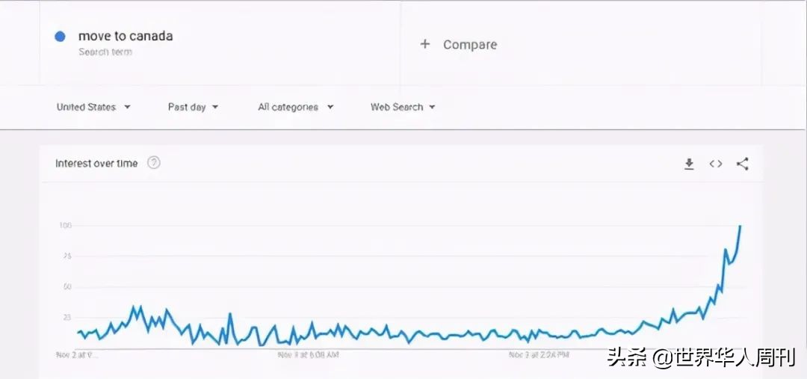This screenshot has height=379, width=807.
Task: Expand the Past day time range dropdown
Action: (x=193, y=107)
